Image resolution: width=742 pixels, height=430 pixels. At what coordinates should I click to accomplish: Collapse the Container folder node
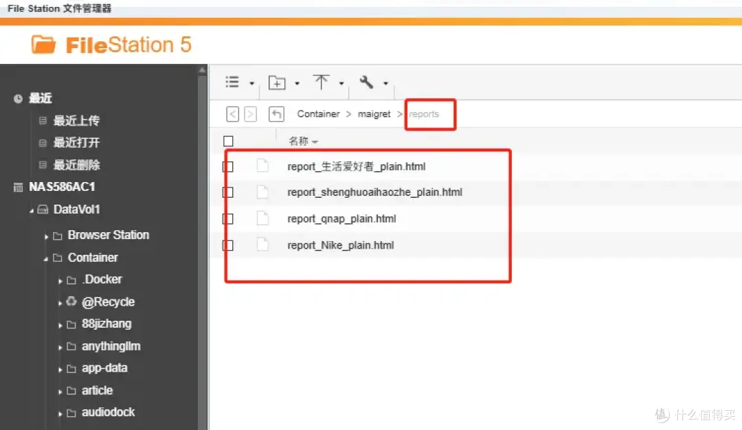(45, 259)
